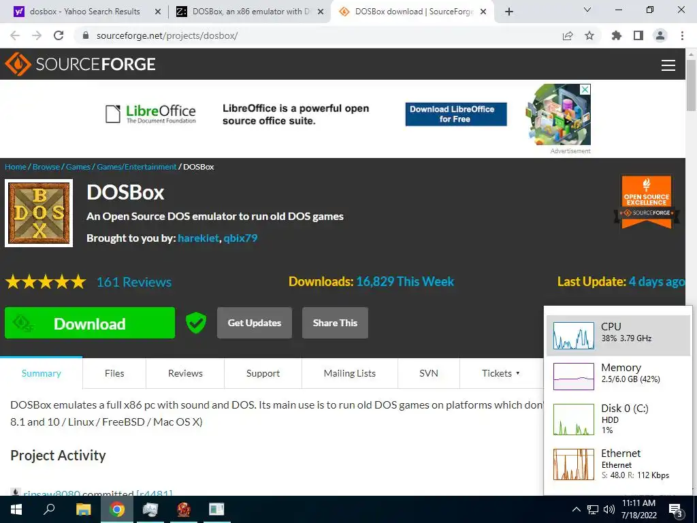Click the Browse breadcrumb link

point(46,167)
